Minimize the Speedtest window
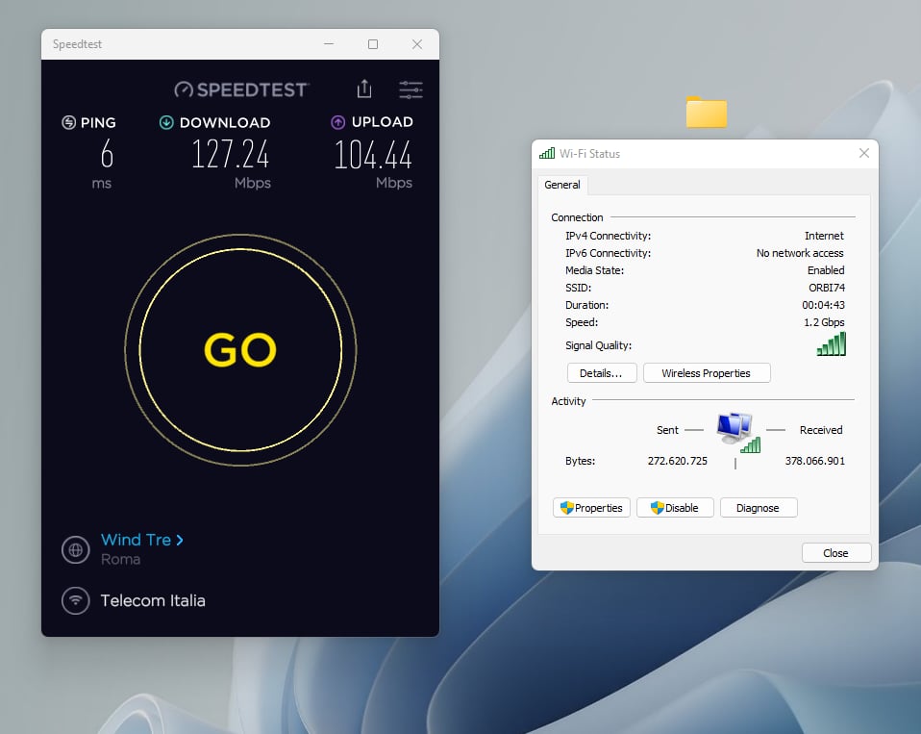Screen dimensions: 921x734 [329, 44]
